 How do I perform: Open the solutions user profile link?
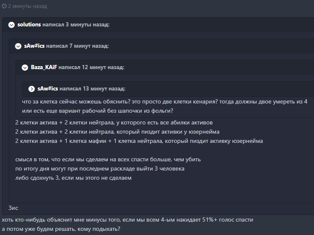coord(29,25)
